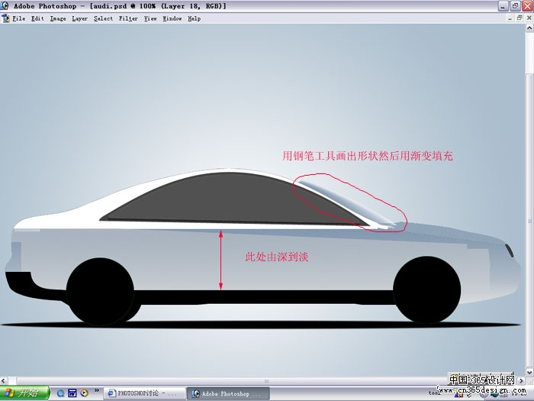This screenshot has height=401, width=534.
Task: Open the File menu
Action: tap(19, 18)
